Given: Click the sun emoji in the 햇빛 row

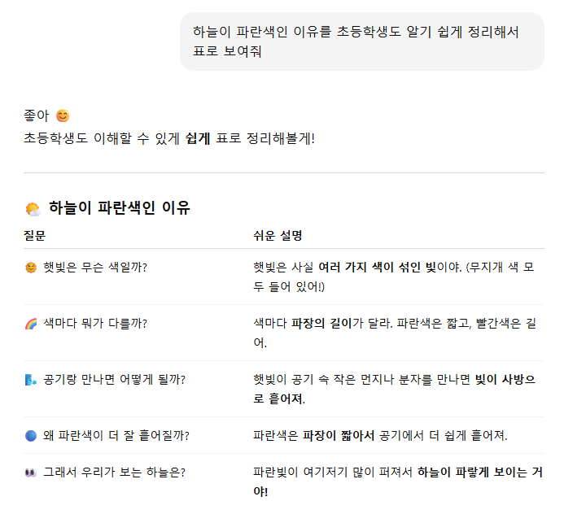Looking at the screenshot, I should tap(31, 267).
